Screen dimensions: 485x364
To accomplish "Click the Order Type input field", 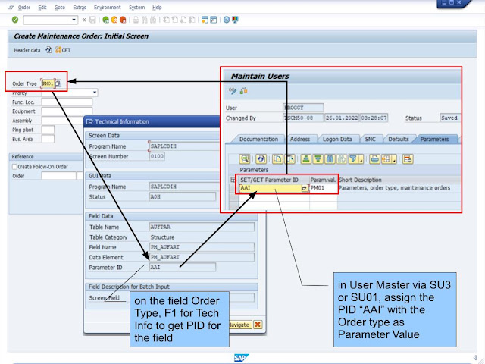I will (48, 83).
